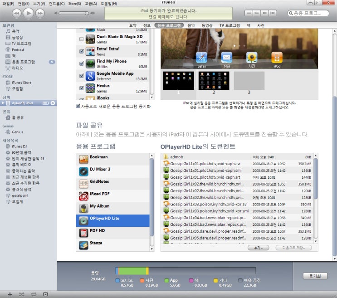Image resolution: width=337 pixels, height=298 pixels.
Task: Switch to the 음악 tab
Action: click(191, 25)
